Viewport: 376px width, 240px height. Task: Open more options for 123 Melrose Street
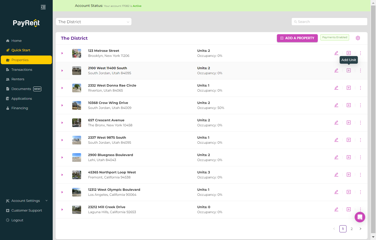tap(360, 53)
